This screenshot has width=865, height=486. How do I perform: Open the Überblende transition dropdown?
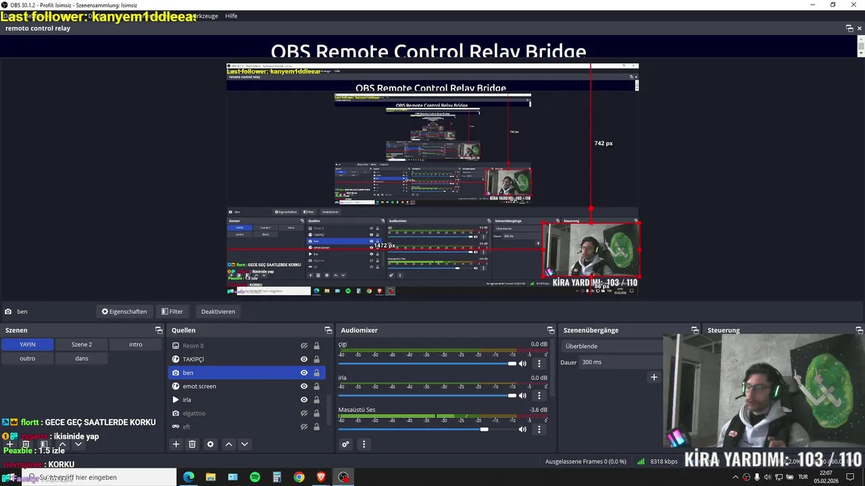(x=612, y=346)
